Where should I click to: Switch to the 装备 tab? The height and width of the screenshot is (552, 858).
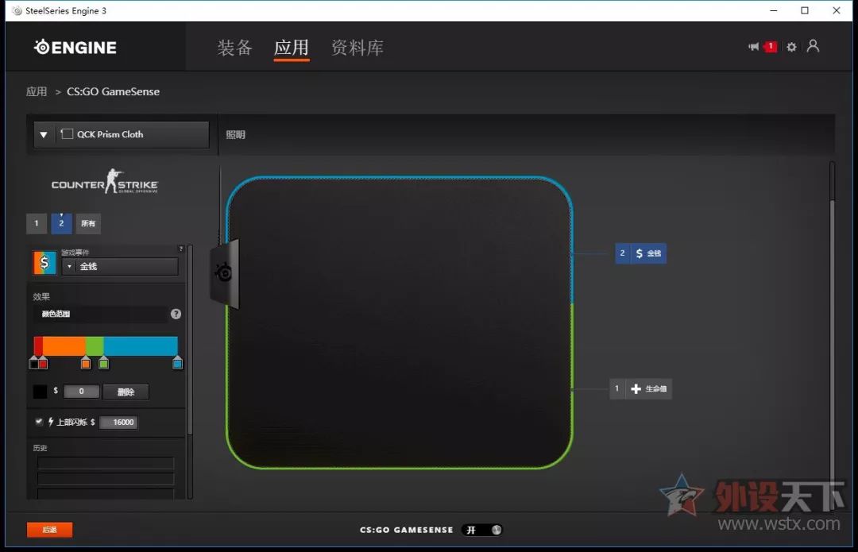pos(234,48)
